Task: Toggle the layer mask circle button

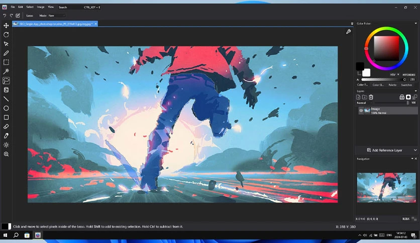Action: click(x=408, y=97)
